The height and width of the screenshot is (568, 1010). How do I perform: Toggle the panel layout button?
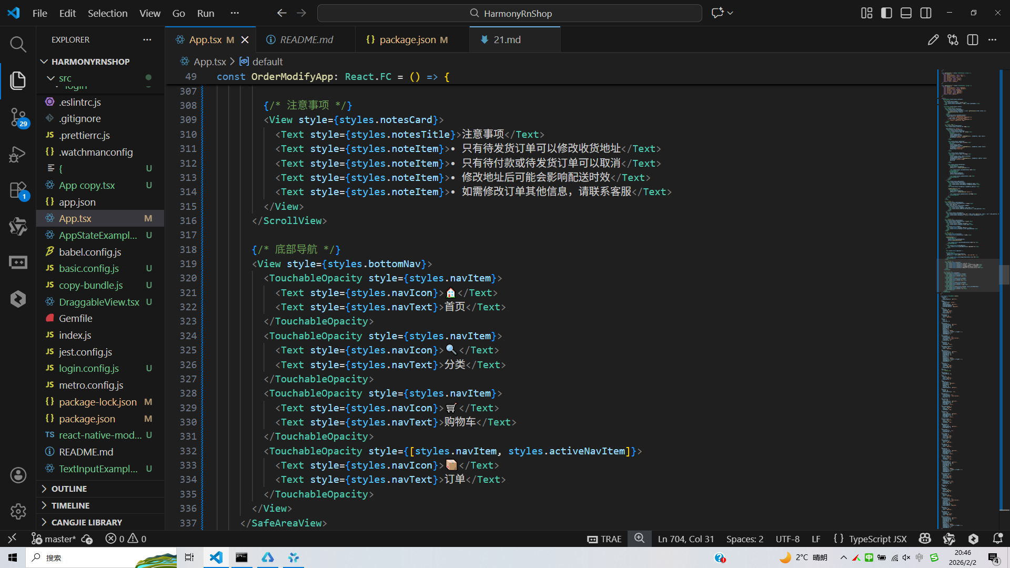906,13
